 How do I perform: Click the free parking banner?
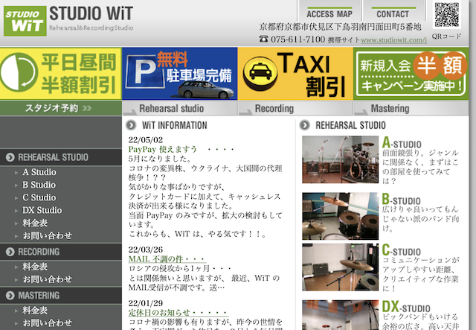179,74
